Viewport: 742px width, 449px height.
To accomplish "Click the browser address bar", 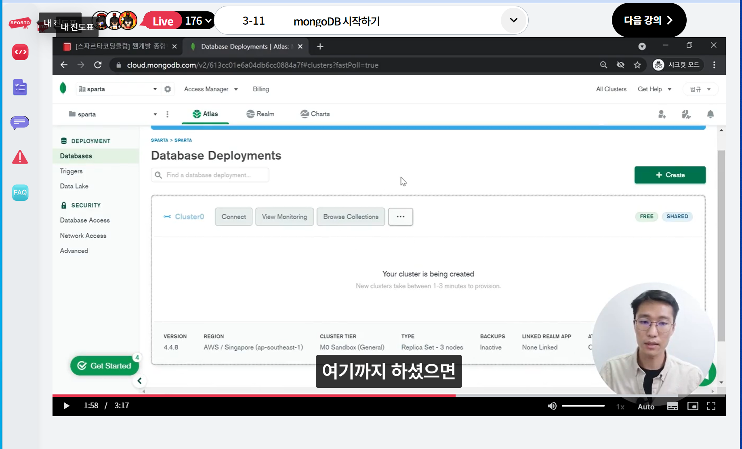I will point(351,65).
